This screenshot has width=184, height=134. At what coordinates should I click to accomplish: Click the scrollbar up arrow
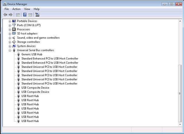pyautogui.click(x=180, y=21)
